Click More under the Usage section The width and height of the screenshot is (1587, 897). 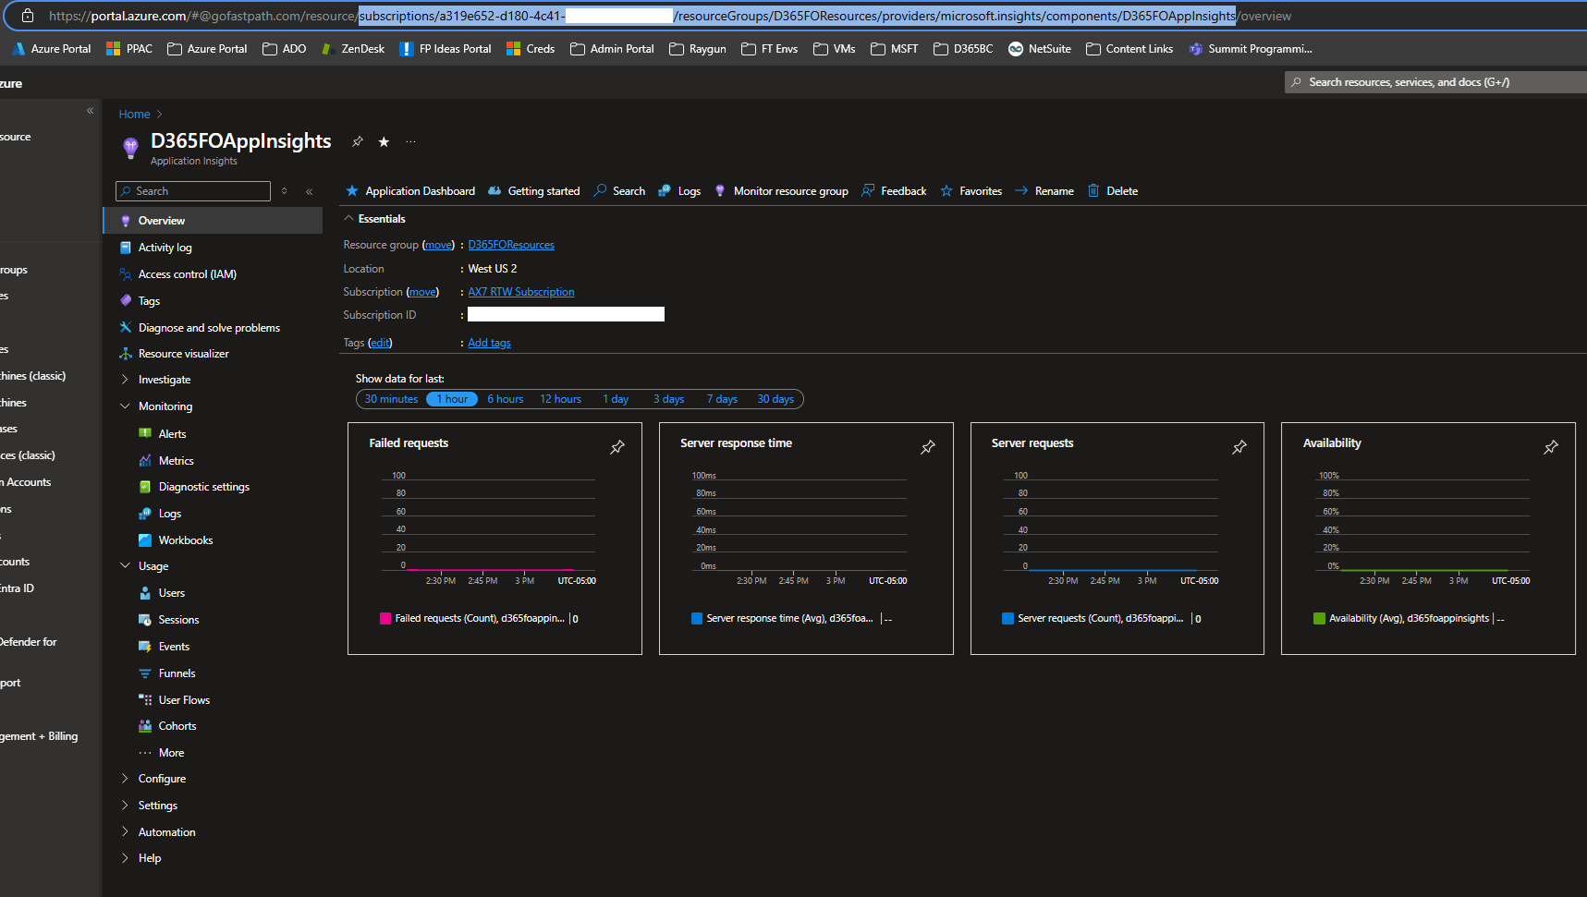(171, 753)
